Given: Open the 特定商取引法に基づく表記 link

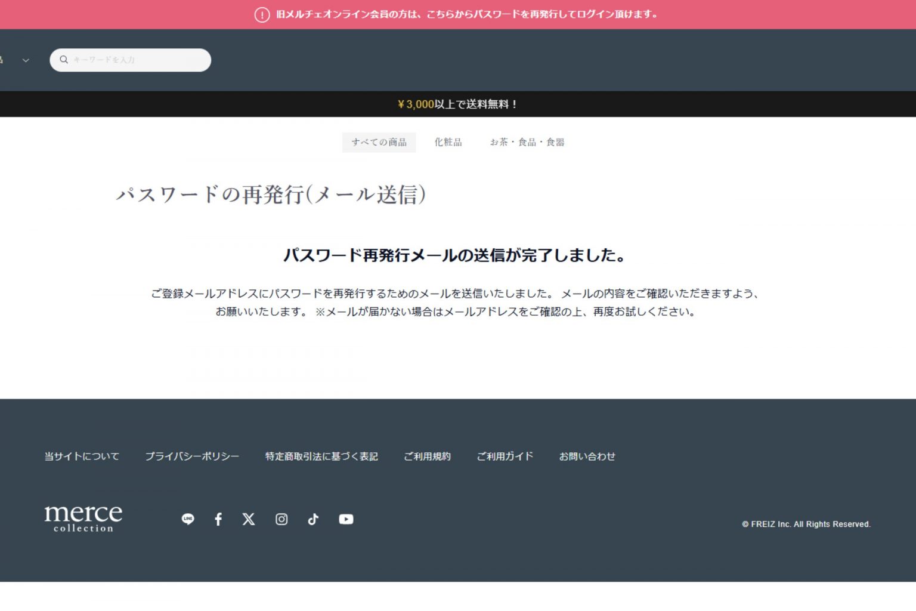Looking at the screenshot, I should [321, 456].
